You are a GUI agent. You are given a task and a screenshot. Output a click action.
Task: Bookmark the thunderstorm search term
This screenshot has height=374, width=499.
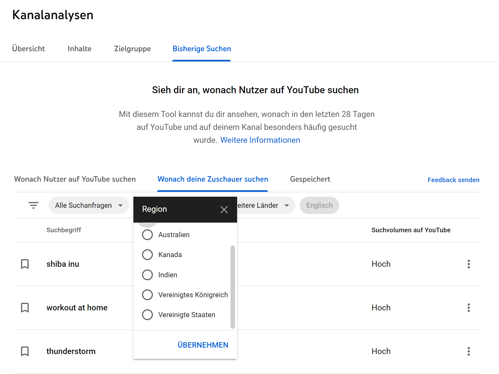coord(25,351)
